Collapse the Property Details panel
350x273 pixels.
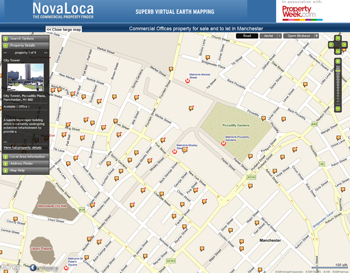click(26, 45)
